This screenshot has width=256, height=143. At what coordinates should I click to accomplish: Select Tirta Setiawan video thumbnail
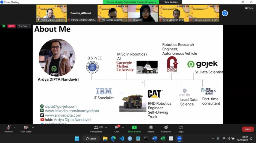point(174,13)
